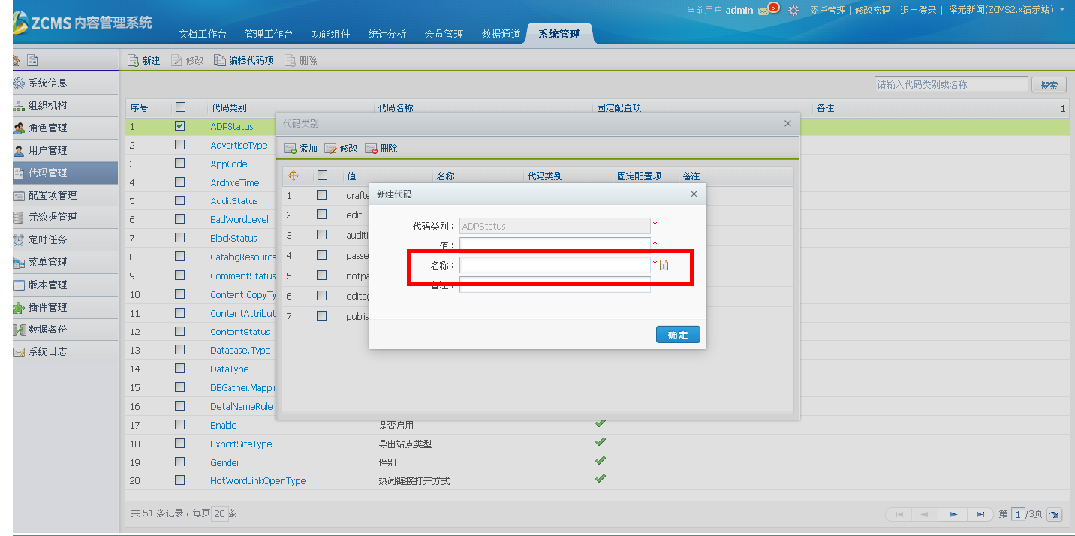
Task: Go to next page arrow in pagination
Action: pos(953,514)
